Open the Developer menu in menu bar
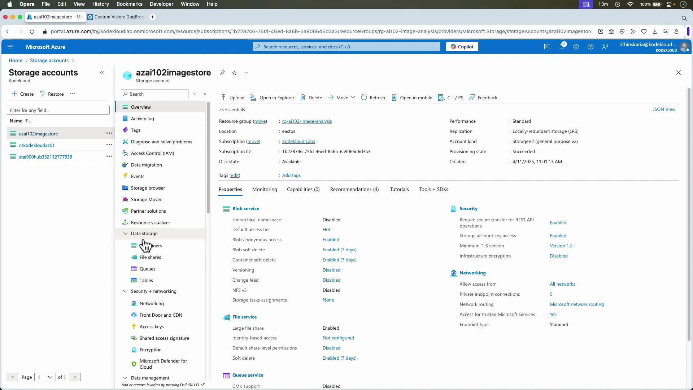Viewport: 693px width, 390px height. click(x=161, y=4)
